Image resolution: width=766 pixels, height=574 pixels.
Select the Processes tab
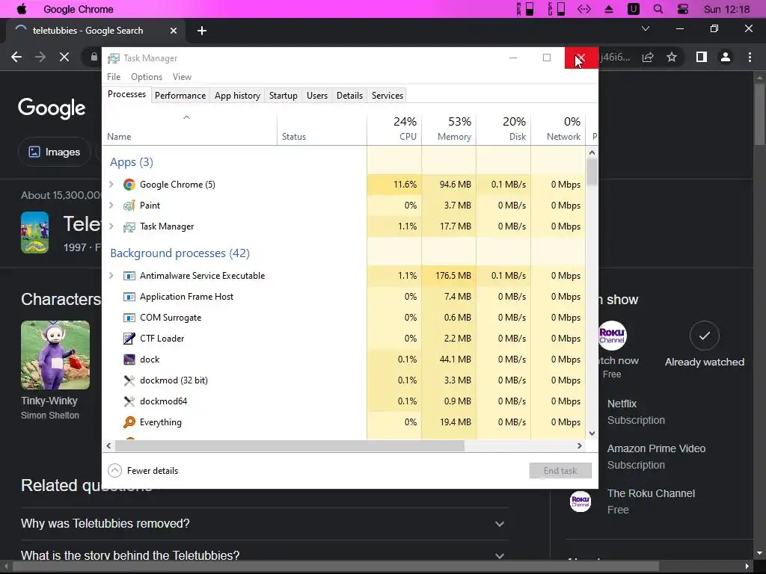126,95
